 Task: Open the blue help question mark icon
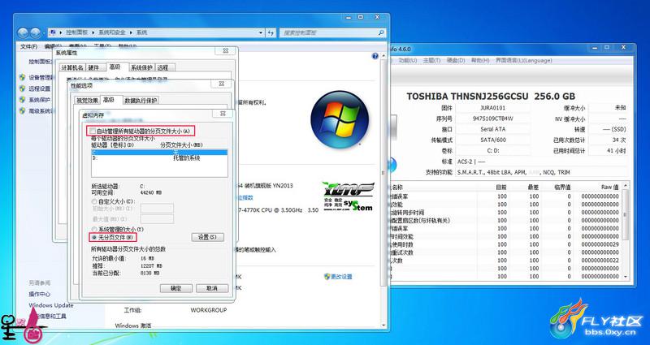tap(375, 56)
